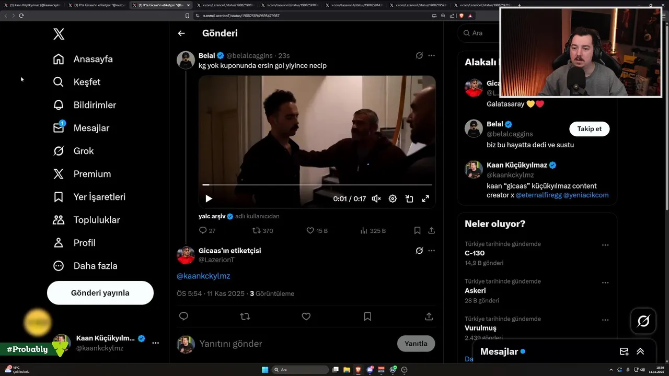669x376 pixels.
Task: Go back with the arrow beside Gönderi
Action: pos(181,33)
